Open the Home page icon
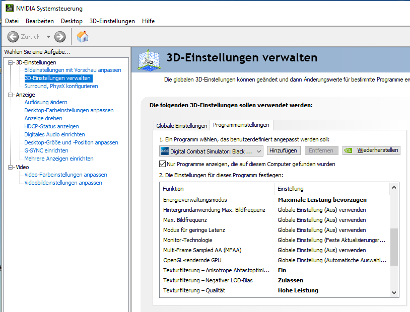Screen dimensions: 410x312 point(83,37)
